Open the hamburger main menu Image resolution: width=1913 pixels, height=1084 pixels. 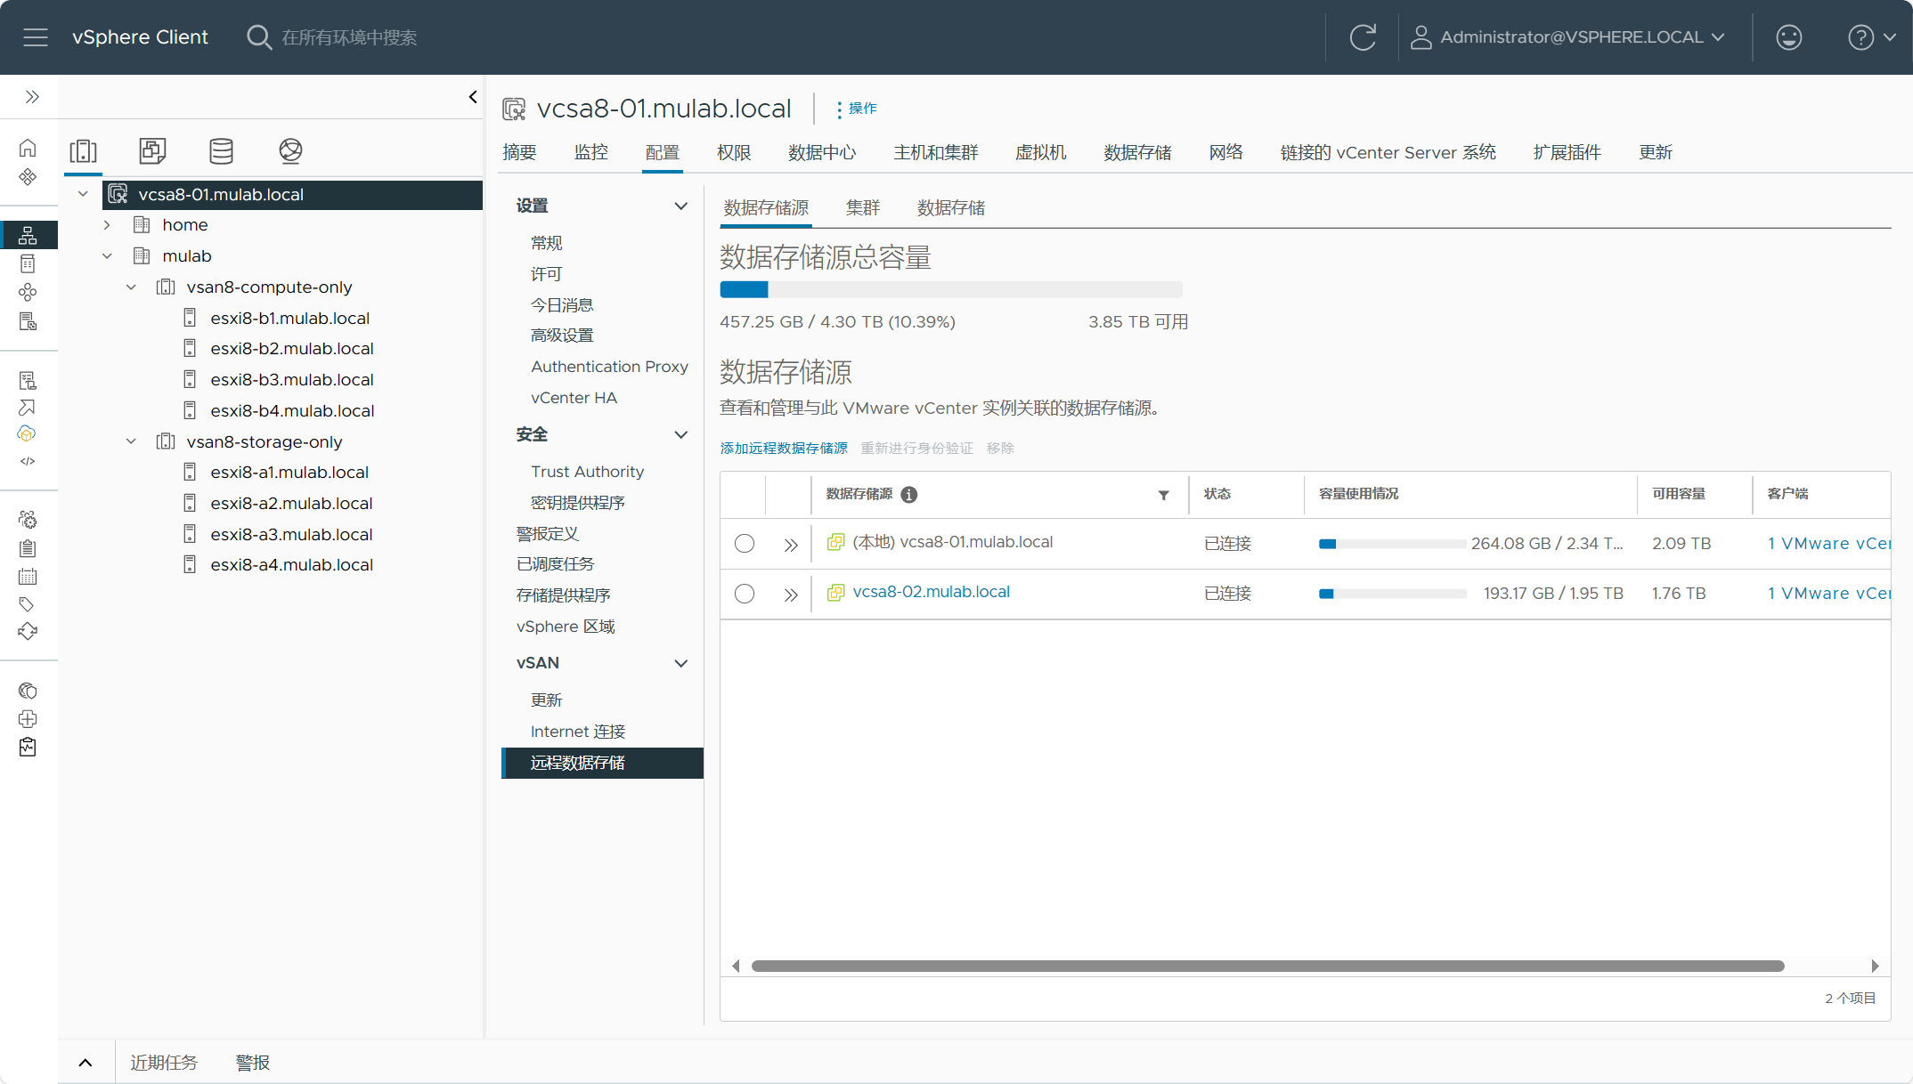(x=36, y=37)
